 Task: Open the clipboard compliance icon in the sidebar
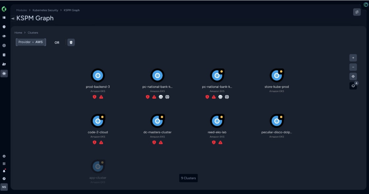click(4, 55)
